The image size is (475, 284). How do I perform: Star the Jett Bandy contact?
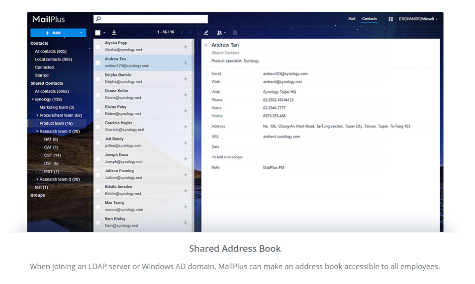186,143
